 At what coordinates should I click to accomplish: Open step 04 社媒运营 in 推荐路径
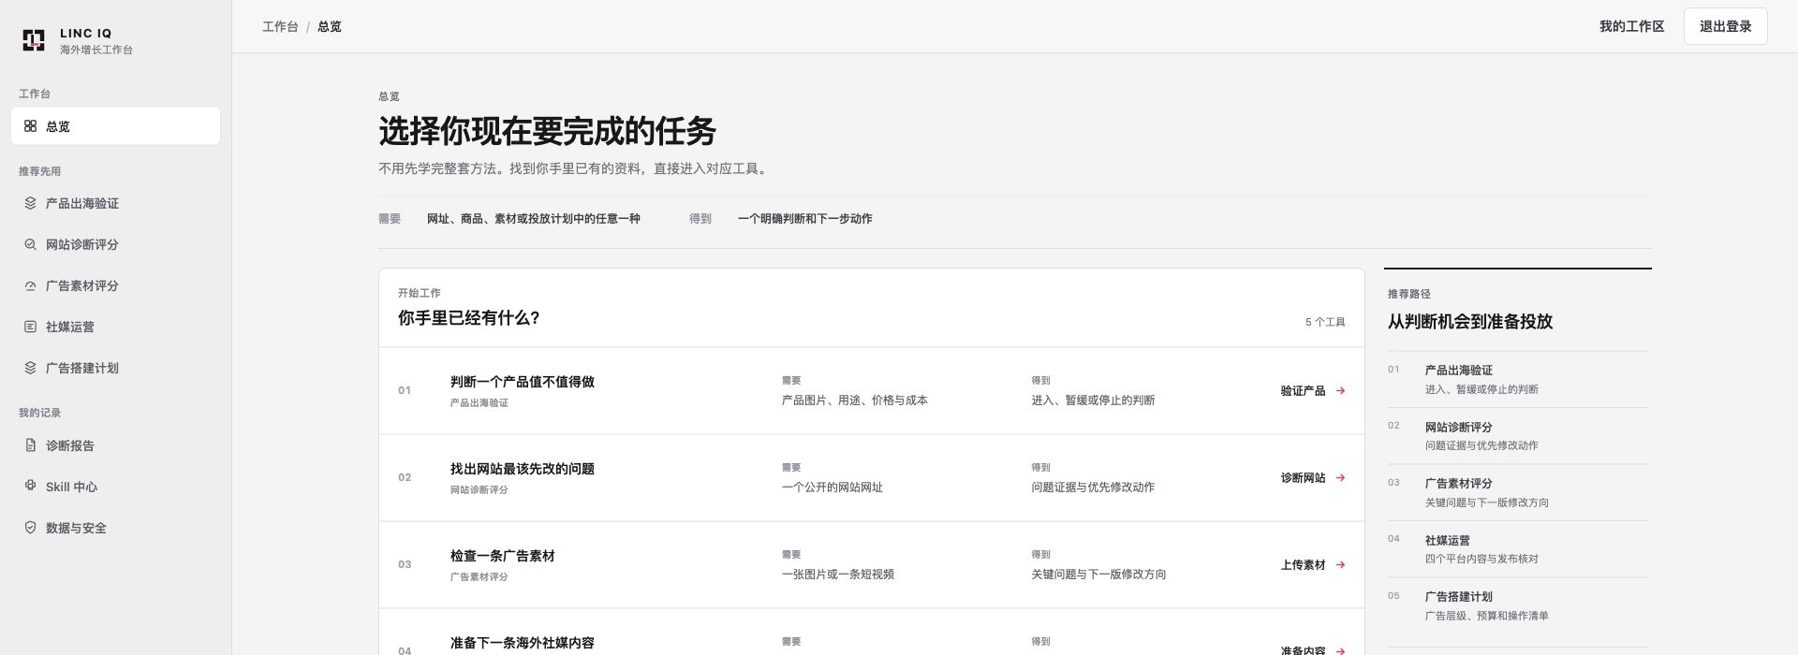pyautogui.click(x=1517, y=549)
